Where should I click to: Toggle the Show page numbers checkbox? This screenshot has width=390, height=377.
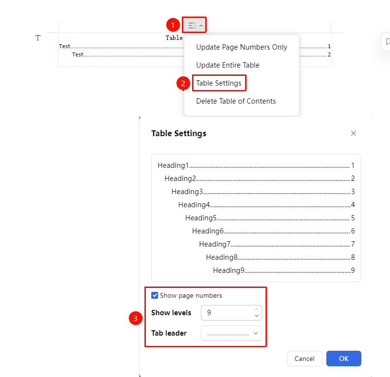155,295
